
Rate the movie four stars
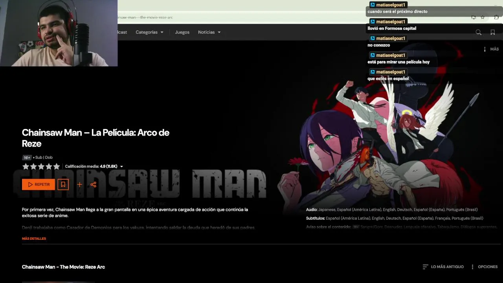tap(49, 166)
